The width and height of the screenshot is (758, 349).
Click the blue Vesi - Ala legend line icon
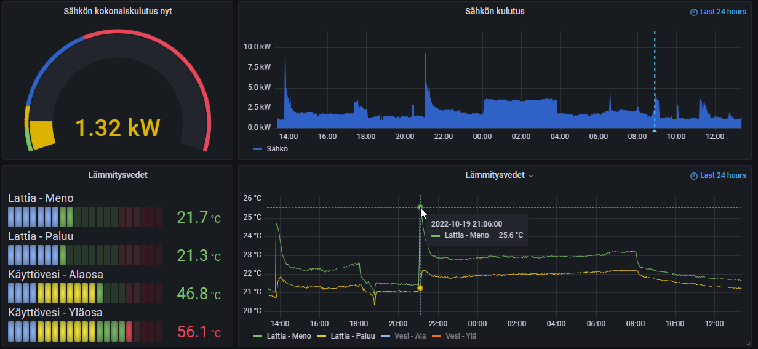386,336
